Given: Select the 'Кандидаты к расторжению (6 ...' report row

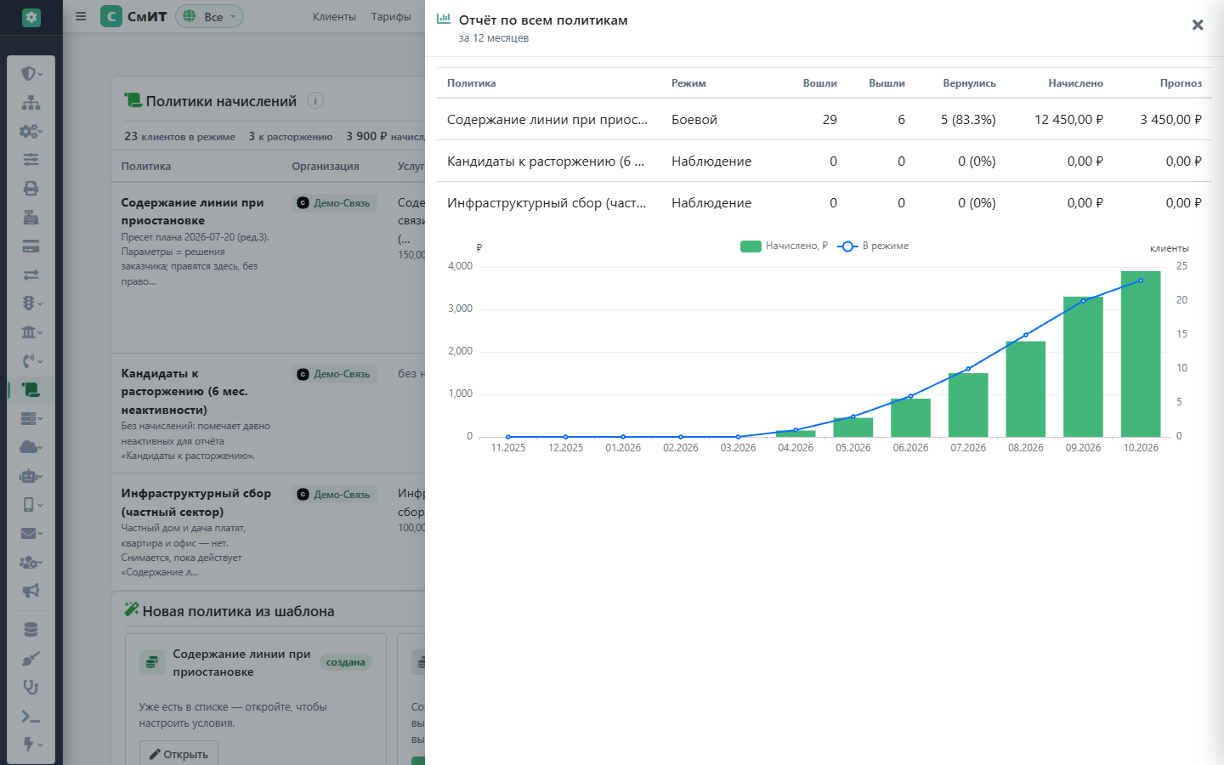Looking at the screenshot, I should point(824,161).
